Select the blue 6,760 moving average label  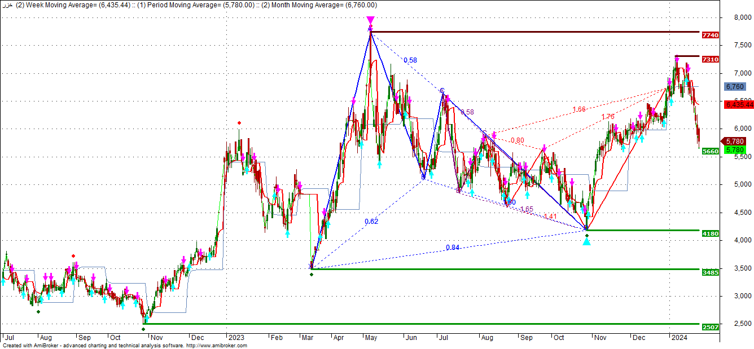click(735, 87)
